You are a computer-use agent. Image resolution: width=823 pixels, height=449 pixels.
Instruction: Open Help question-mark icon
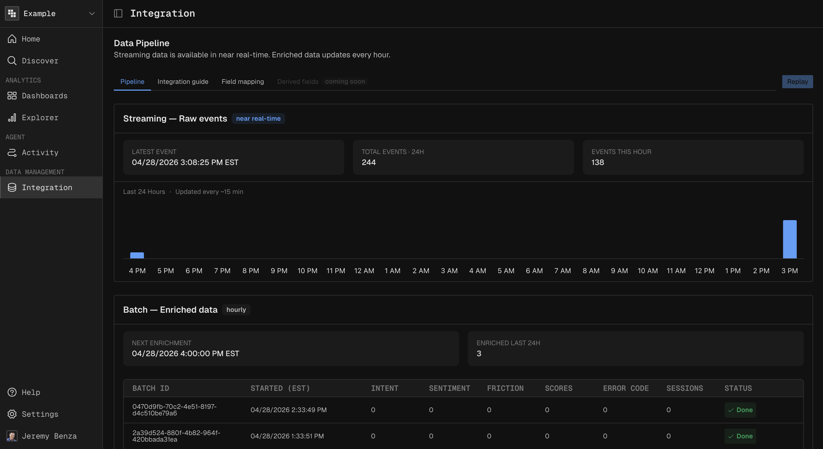pyautogui.click(x=12, y=392)
